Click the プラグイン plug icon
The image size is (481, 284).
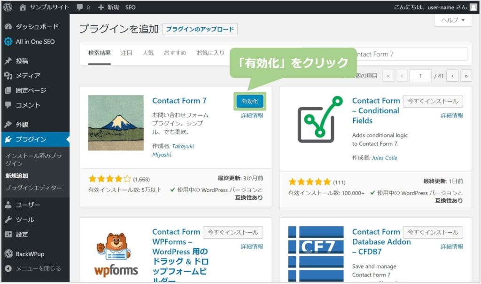point(8,139)
